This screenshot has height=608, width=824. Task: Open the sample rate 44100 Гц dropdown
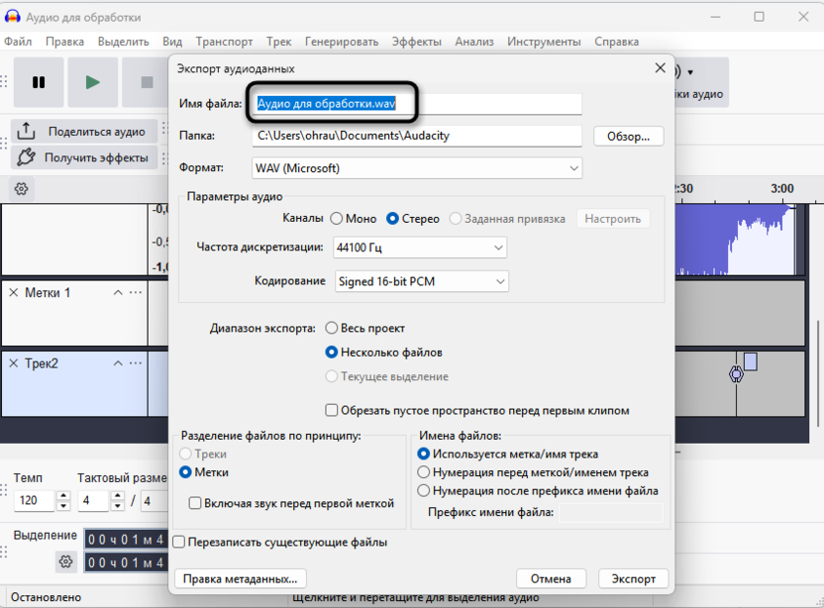point(420,248)
